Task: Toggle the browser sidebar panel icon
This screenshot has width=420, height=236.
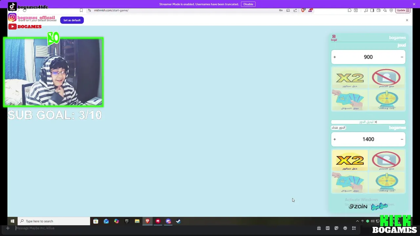Action: (372, 10)
